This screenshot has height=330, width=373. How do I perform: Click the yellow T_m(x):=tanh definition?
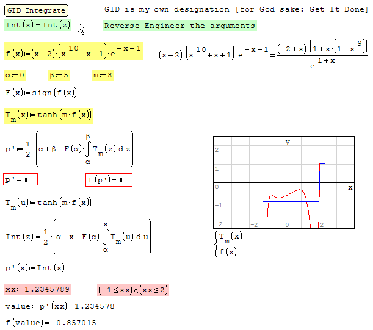point(48,115)
